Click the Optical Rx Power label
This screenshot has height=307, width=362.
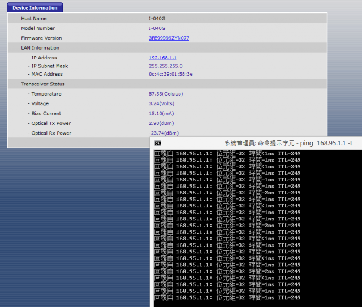pyautogui.click(x=51, y=133)
